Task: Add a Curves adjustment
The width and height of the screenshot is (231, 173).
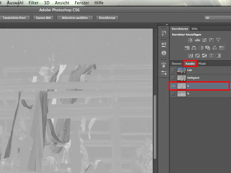Action: (x=204, y=40)
